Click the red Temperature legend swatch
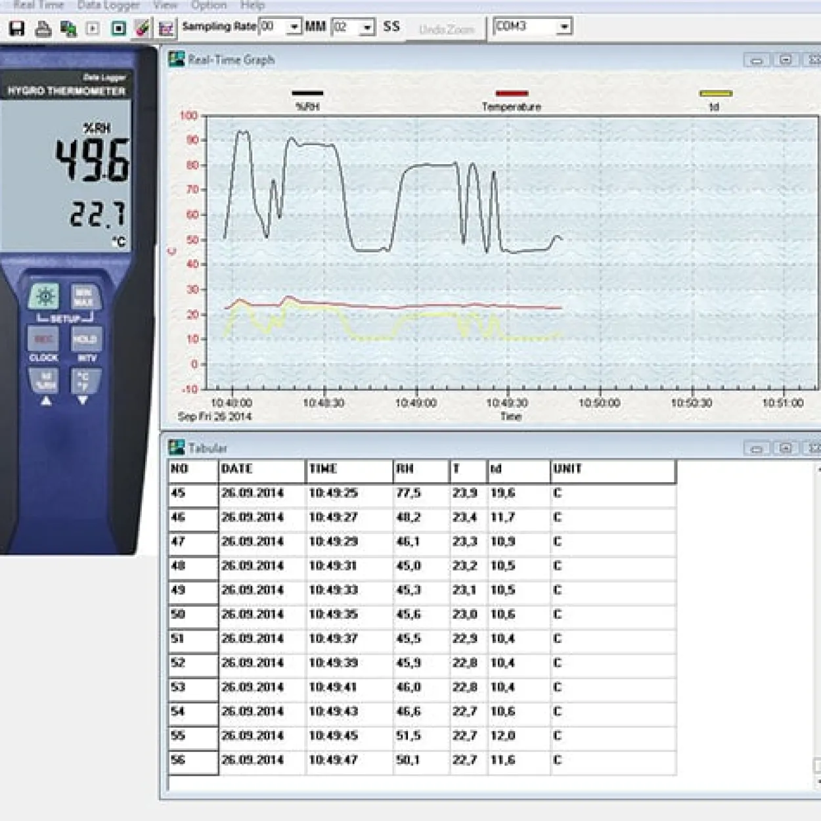The height and width of the screenshot is (821, 821). [512, 93]
